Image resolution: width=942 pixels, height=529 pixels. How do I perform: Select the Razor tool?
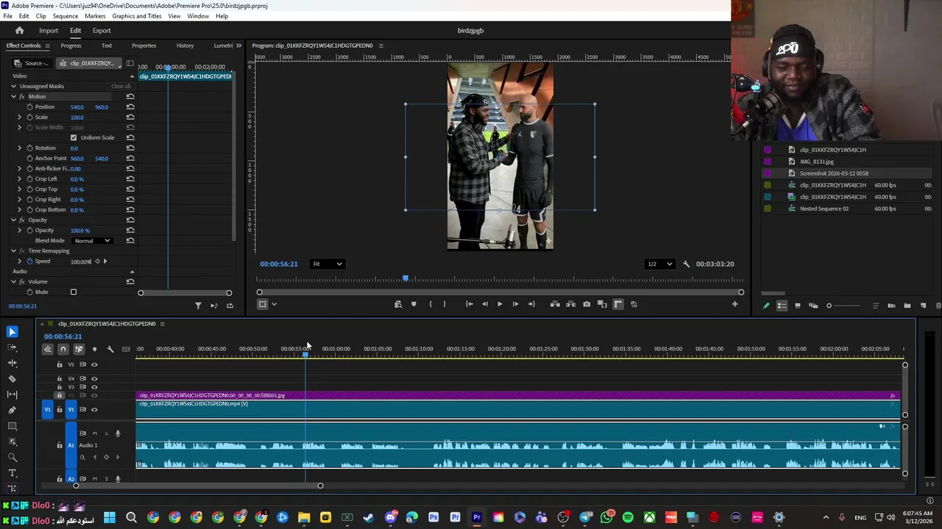tap(12, 379)
